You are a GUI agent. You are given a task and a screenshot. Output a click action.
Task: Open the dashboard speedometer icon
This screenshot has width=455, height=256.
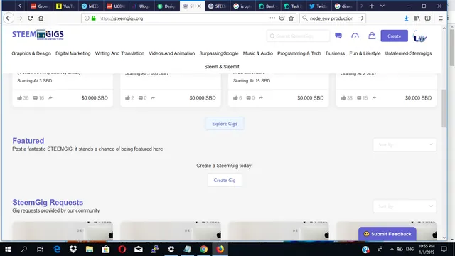(x=355, y=36)
